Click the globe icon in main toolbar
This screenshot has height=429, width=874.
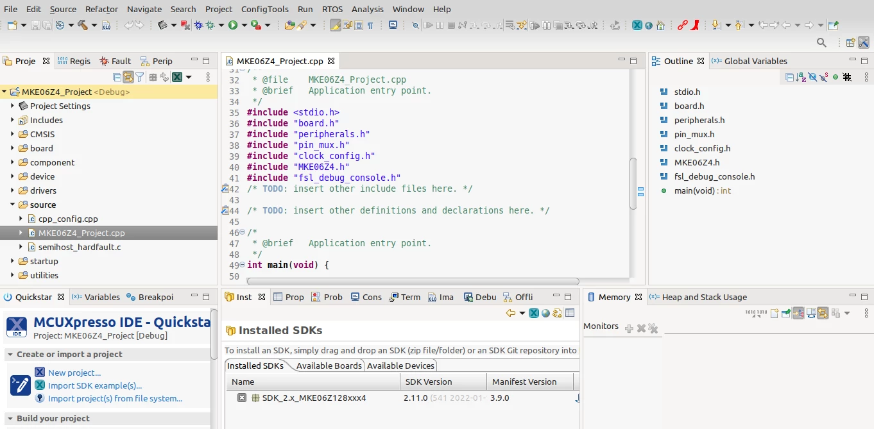coord(649,25)
